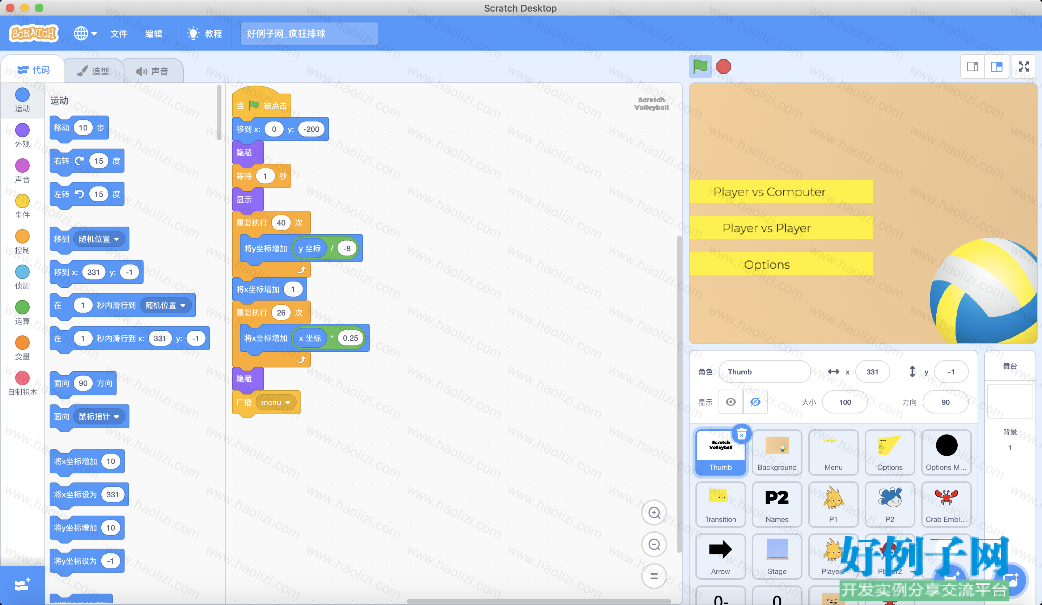Expand 随机位置 dropdown in glide block

165,305
